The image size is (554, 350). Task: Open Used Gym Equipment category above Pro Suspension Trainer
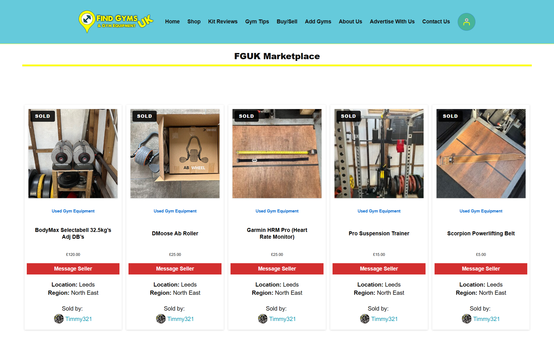click(379, 211)
